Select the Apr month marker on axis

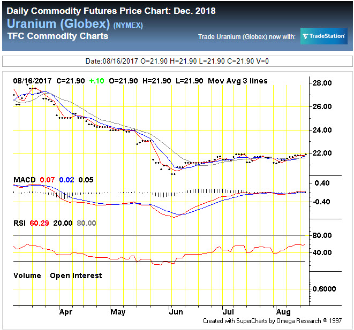click(x=66, y=310)
